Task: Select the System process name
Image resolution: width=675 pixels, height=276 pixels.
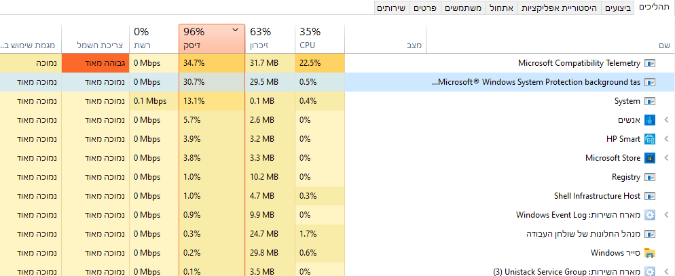Action: click(x=627, y=101)
